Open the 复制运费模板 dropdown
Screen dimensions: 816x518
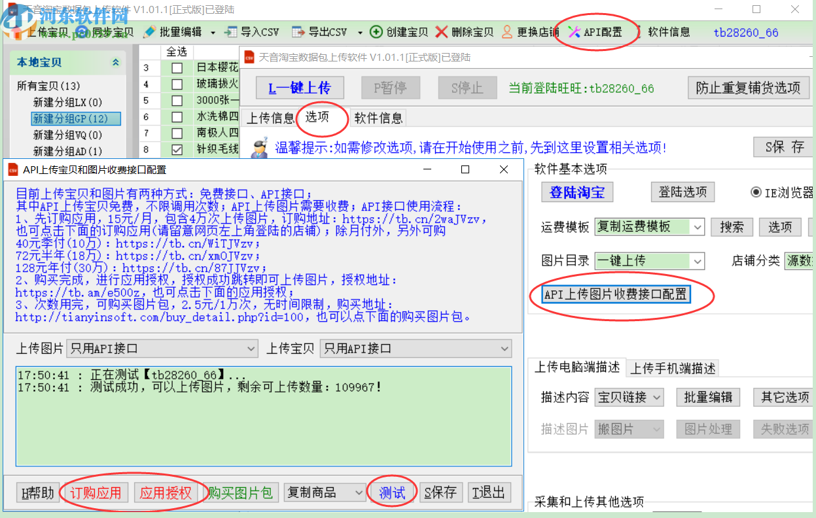point(698,227)
